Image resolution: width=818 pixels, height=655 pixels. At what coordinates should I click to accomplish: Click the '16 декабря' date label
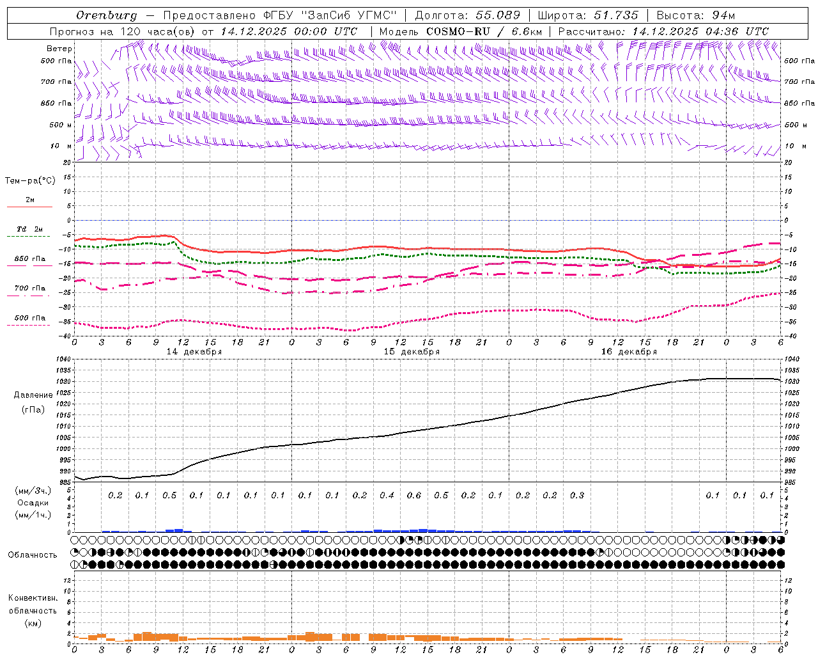click(x=629, y=352)
